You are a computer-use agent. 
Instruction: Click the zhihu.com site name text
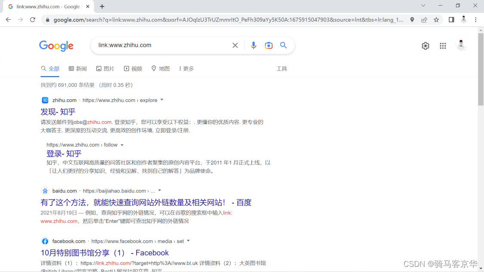click(64, 100)
